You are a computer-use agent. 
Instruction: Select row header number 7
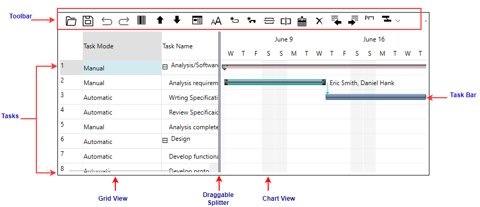[x=71, y=156]
